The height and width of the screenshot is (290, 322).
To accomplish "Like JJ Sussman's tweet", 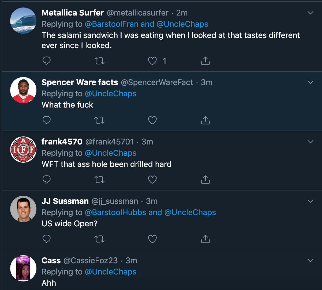I will pos(152,239).
